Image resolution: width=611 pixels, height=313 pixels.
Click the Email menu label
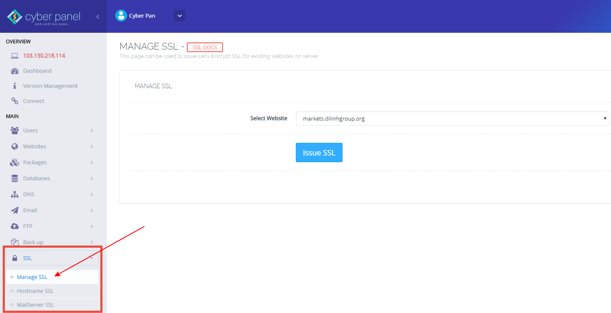click(30, 210)
